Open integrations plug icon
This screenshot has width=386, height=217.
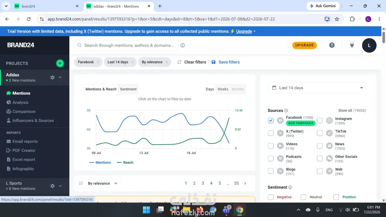pyautogui.click(x=352, y=45)
